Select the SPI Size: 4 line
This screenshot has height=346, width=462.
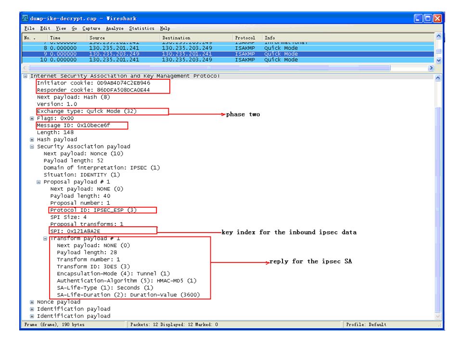pyautogui.click(x=68, y=217)
